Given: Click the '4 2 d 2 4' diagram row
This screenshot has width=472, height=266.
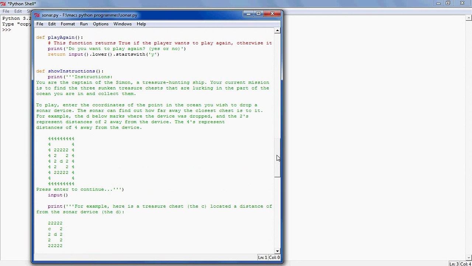Looking at the screenshot, I should [61, 161].
